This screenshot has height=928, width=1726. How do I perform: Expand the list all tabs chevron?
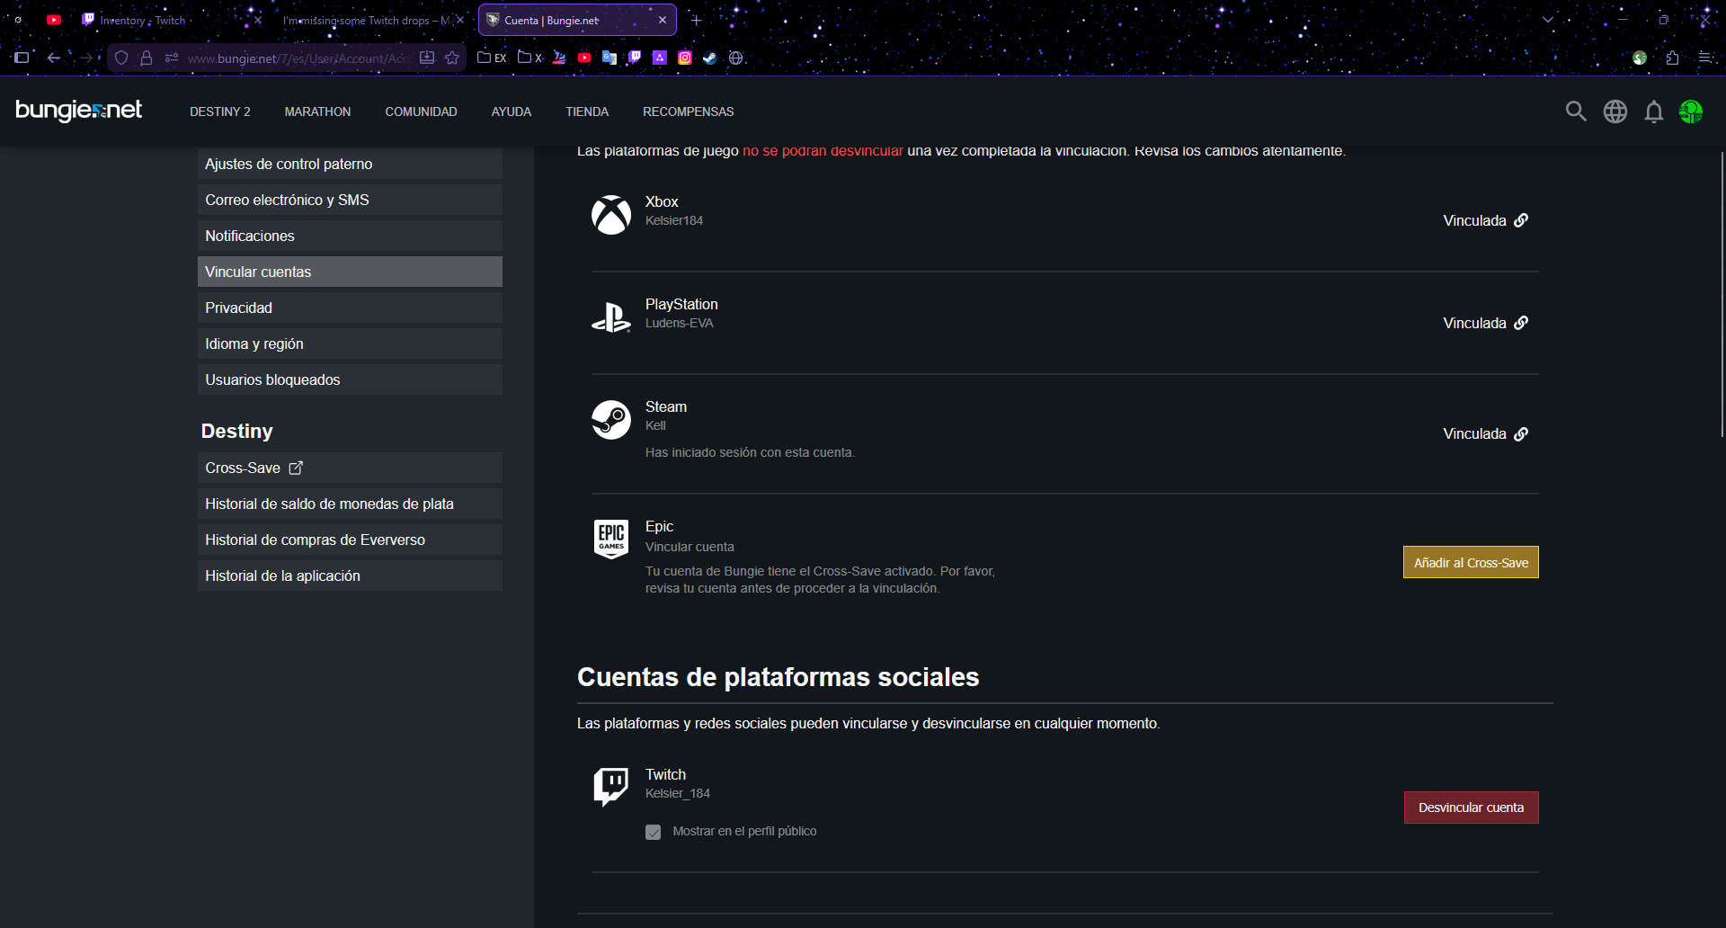[1548, 20]
